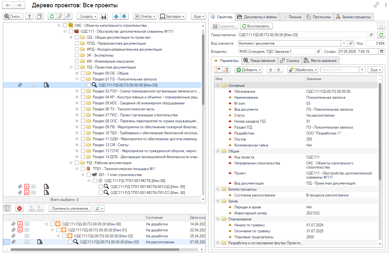
Task: Click the help question mark button
Action: point(29,16)
